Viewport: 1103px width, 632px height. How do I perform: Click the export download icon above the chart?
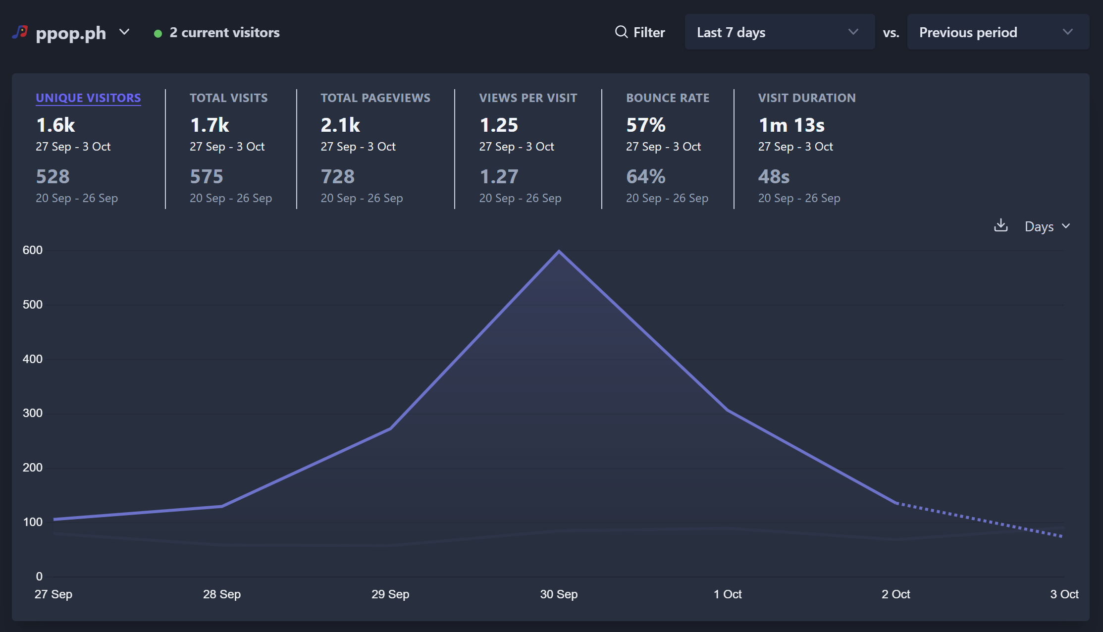pos(1001,226)
